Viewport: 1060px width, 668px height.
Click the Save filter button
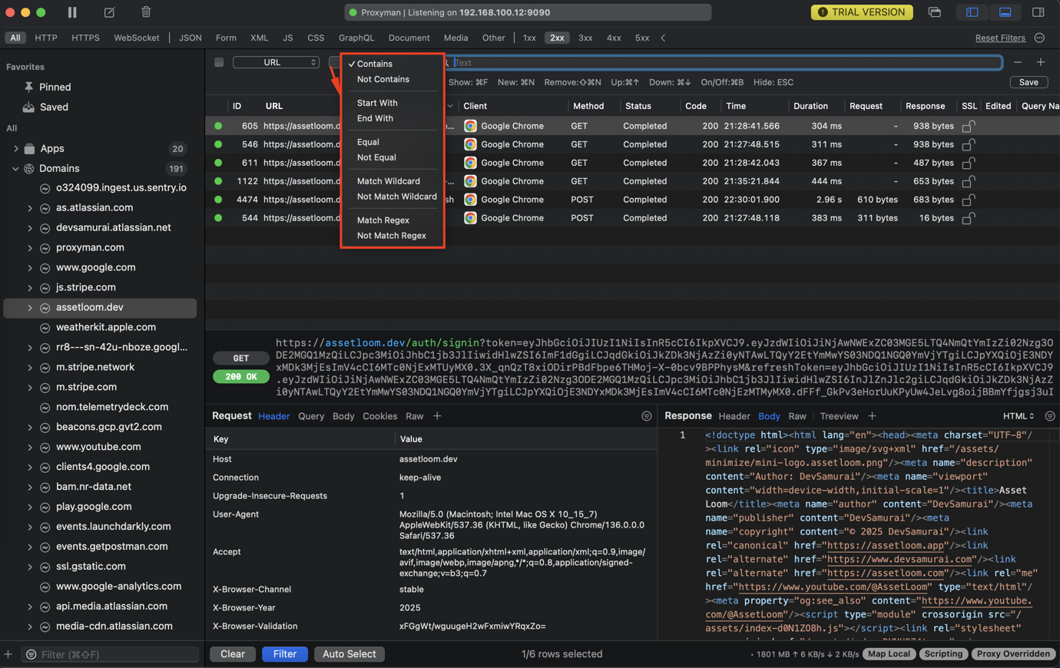1029,82
